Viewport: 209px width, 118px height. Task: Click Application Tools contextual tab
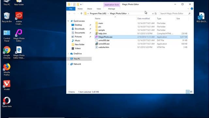point(112,5)
